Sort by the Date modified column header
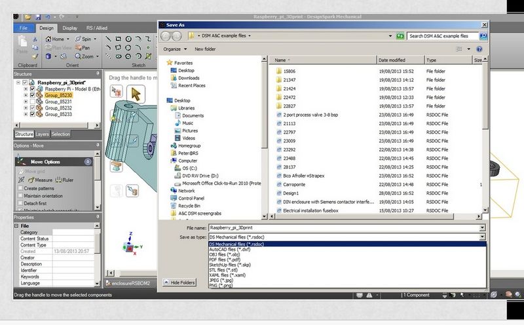This screenshot has height=325, width=524. tap(400, 60)
